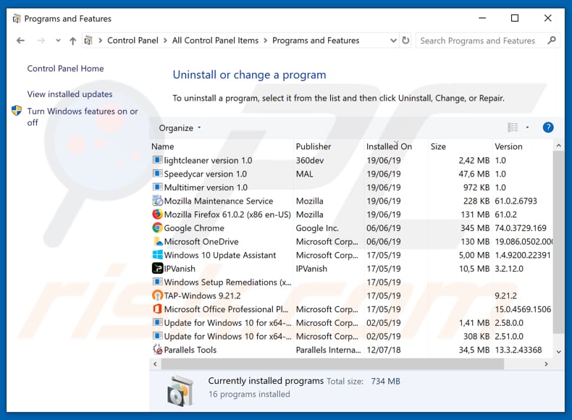Go back with the left arrow
Screen dimensions: 572x420
(x=20, y=41)
